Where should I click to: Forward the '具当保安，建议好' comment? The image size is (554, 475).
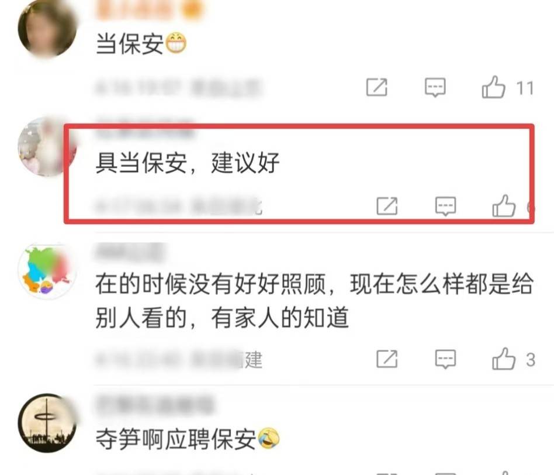[x=387, y=206]
